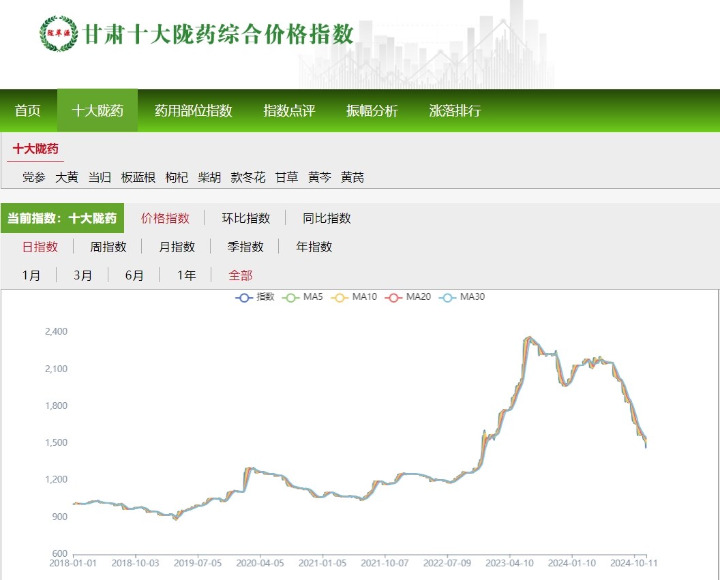Set time range to 6月
This screenshot has width=720, height=580.
coord(134,275)
